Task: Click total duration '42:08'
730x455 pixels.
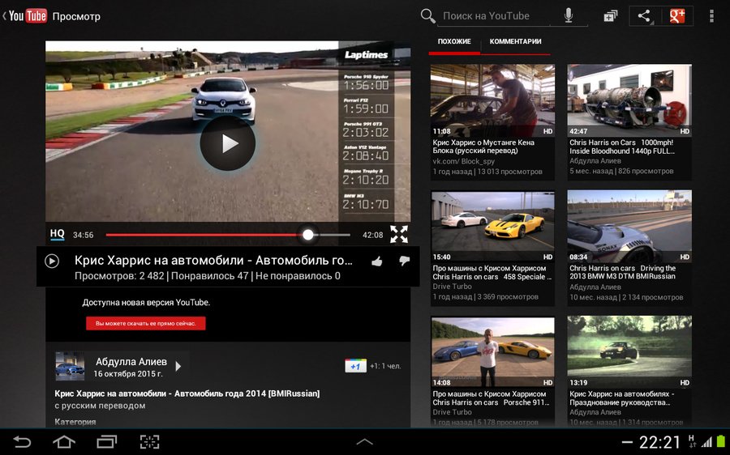Action: tap(372, 235)
